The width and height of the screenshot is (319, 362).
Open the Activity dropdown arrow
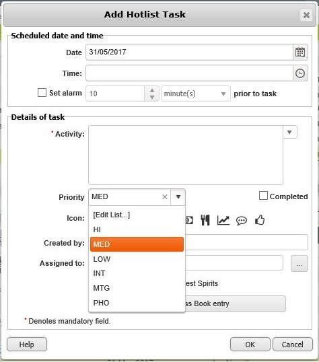point(289,132)
